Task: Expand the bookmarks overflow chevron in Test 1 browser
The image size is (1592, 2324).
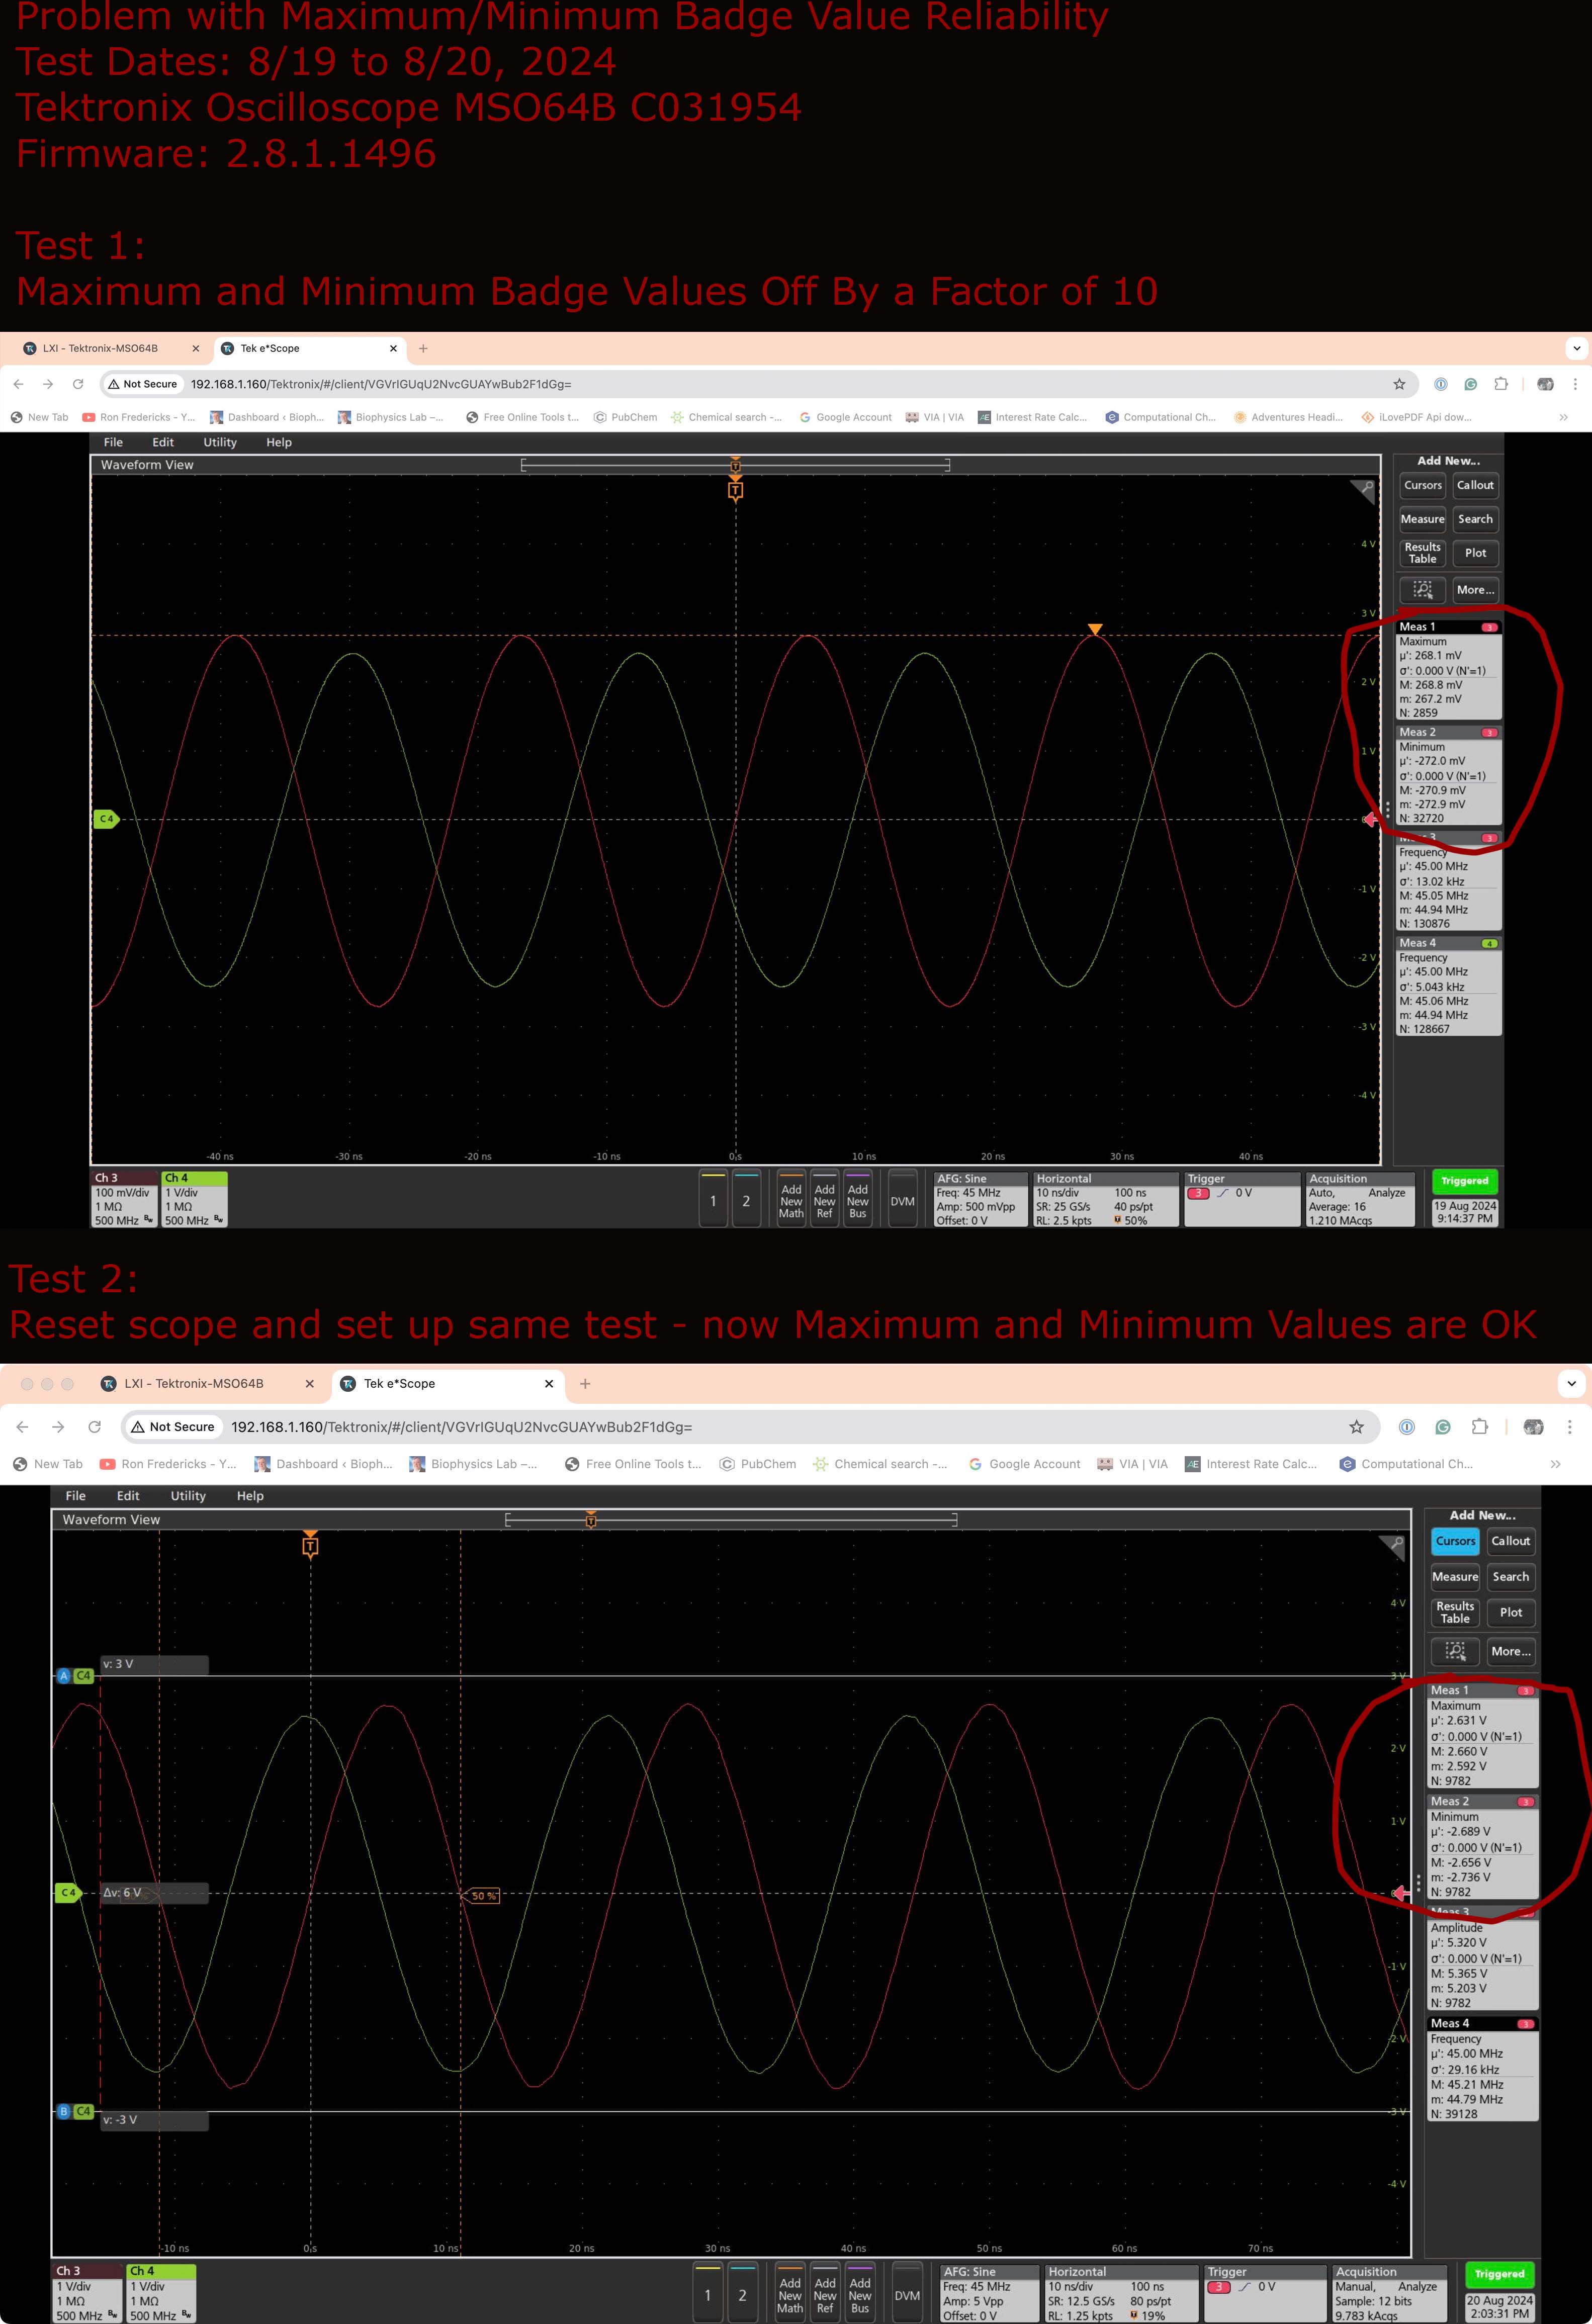Action: click(1563, 417)
